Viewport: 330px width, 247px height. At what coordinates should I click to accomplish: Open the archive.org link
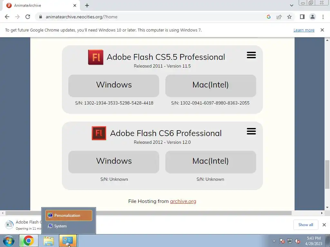pyautogui.click(x=183, y=201)
